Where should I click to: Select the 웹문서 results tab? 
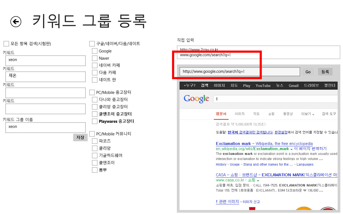(x=221, y=114)
